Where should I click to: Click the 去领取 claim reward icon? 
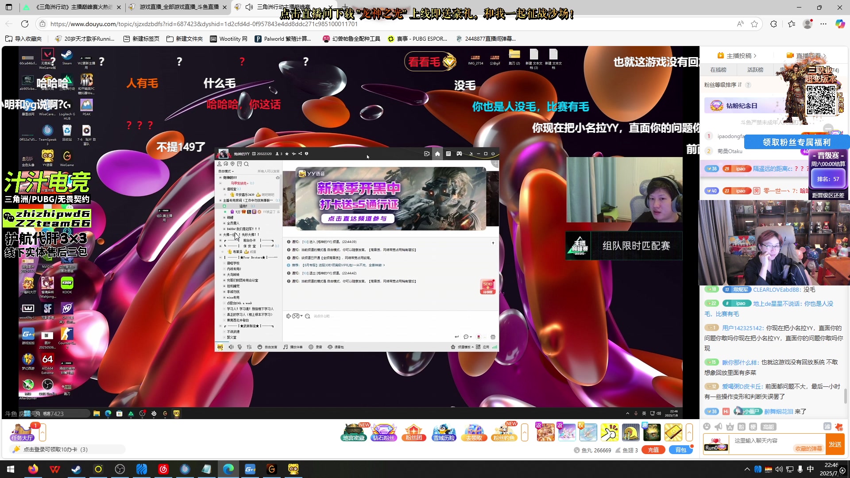[x=474, y=432]
